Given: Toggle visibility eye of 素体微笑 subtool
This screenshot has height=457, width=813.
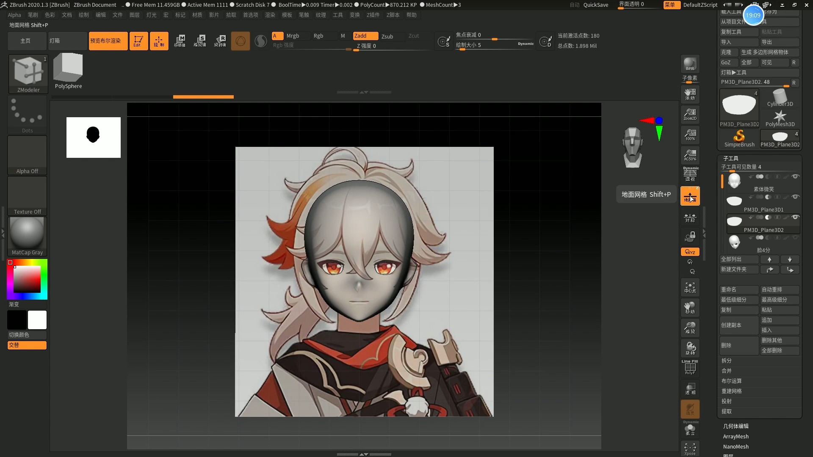Looking at the screenshot, I should point(795,176).
